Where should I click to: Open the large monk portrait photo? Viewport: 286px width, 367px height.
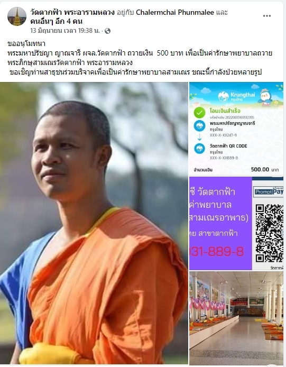point(94,223)
